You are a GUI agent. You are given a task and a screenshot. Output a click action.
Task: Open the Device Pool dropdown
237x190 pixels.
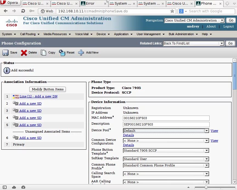point(166,131)
